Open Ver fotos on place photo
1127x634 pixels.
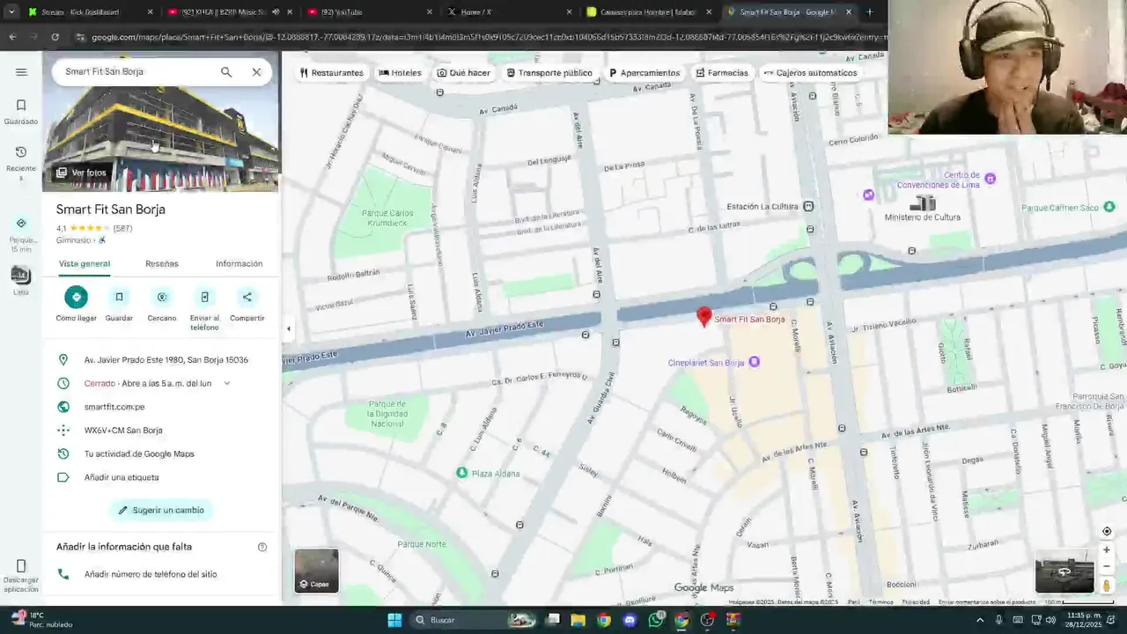81,173
